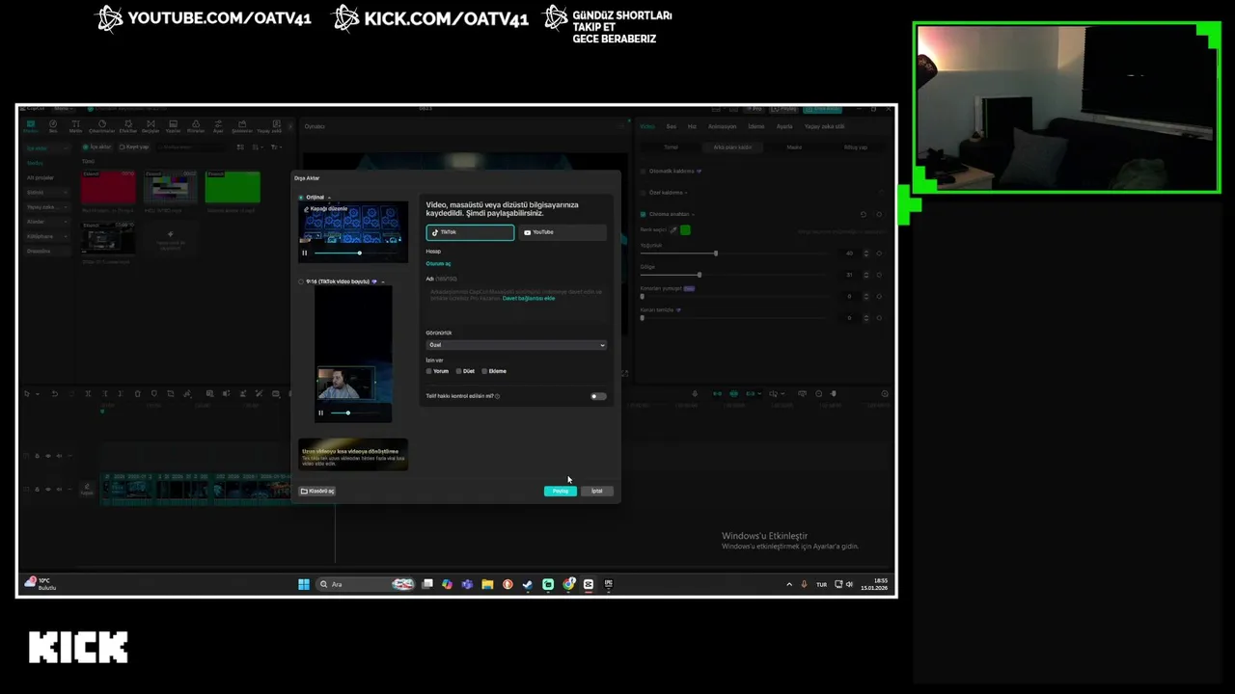
Task: Open the Şablonlar templates tab in CapCut
Action: pos(242,126)
